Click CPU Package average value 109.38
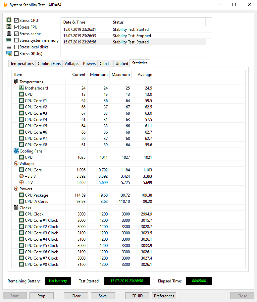 tap(147, 195)
